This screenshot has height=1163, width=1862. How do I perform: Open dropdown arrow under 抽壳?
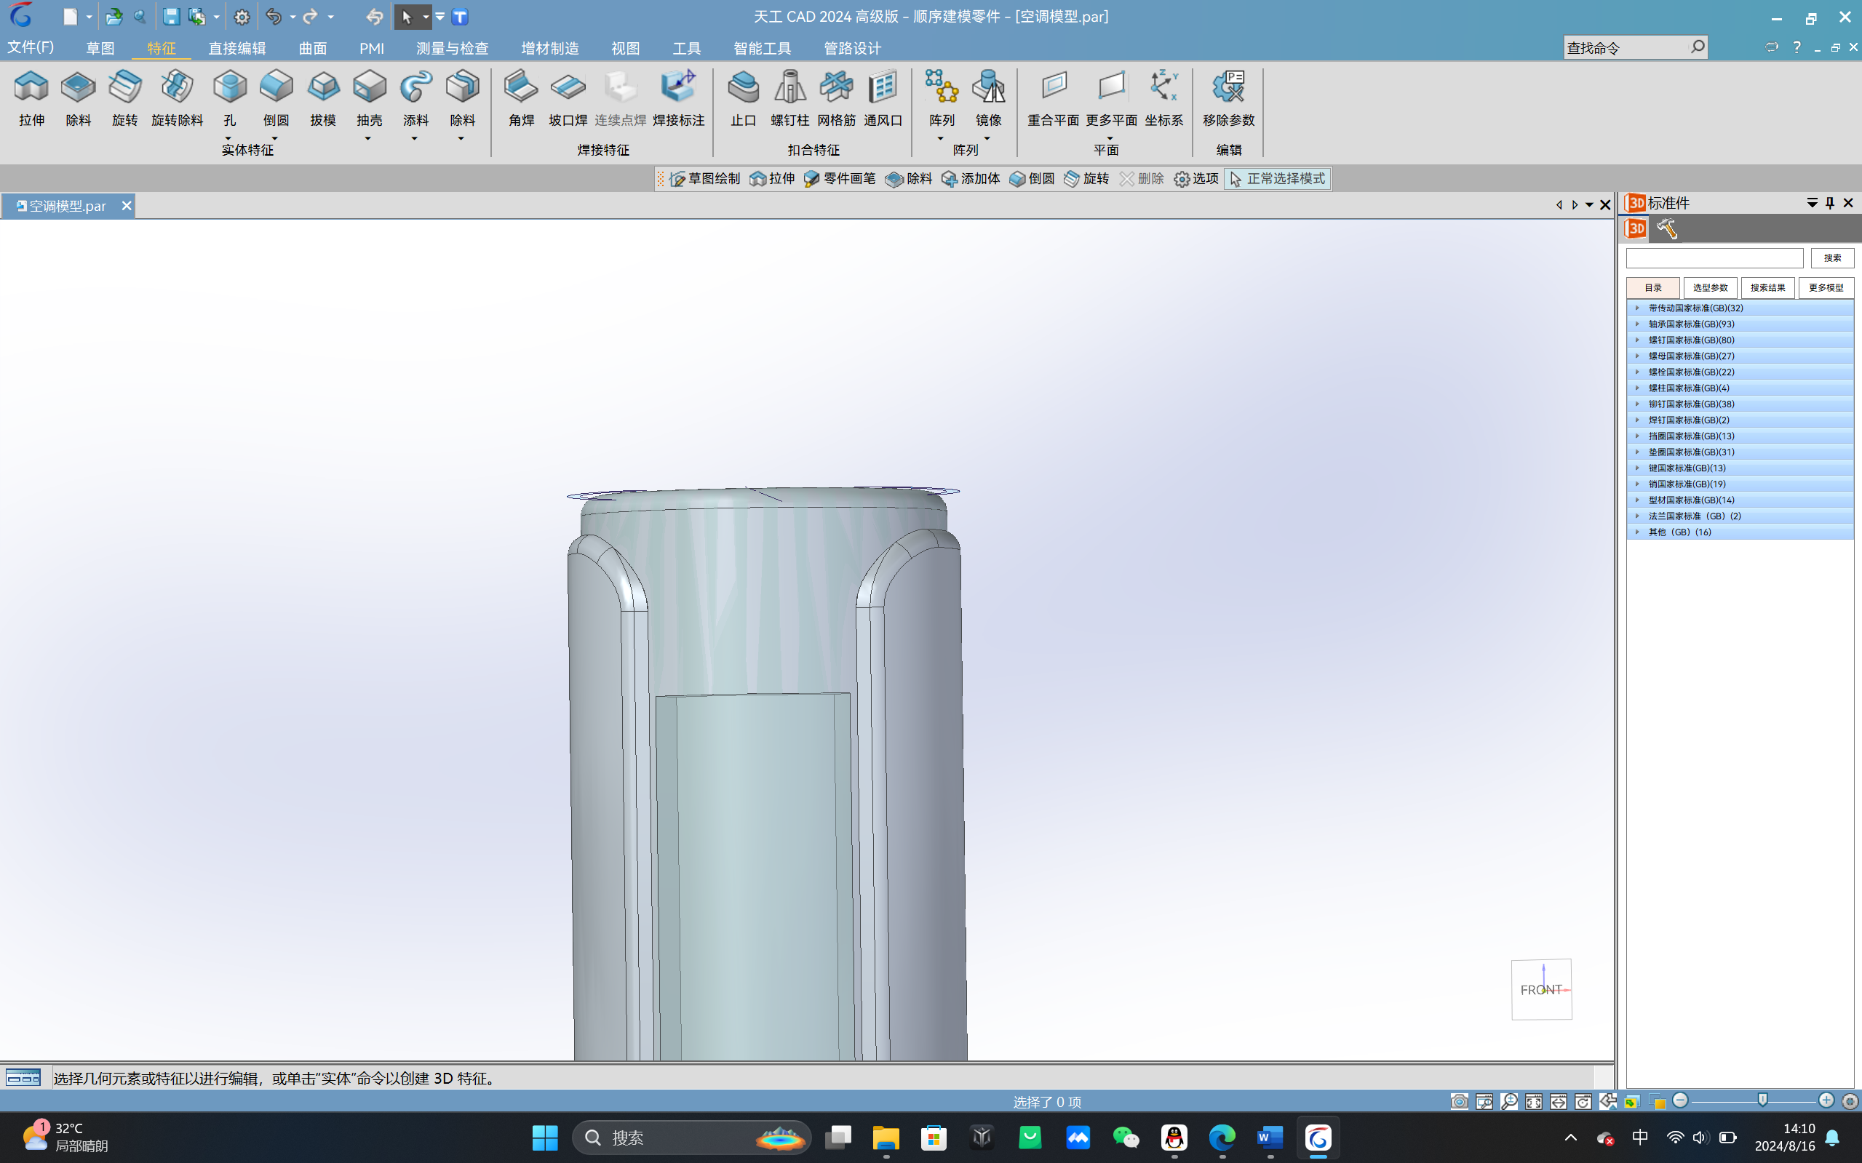click(x=367, y=138)
